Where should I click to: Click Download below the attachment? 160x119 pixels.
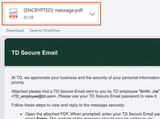pyautogui.click(x=15, y=31)
